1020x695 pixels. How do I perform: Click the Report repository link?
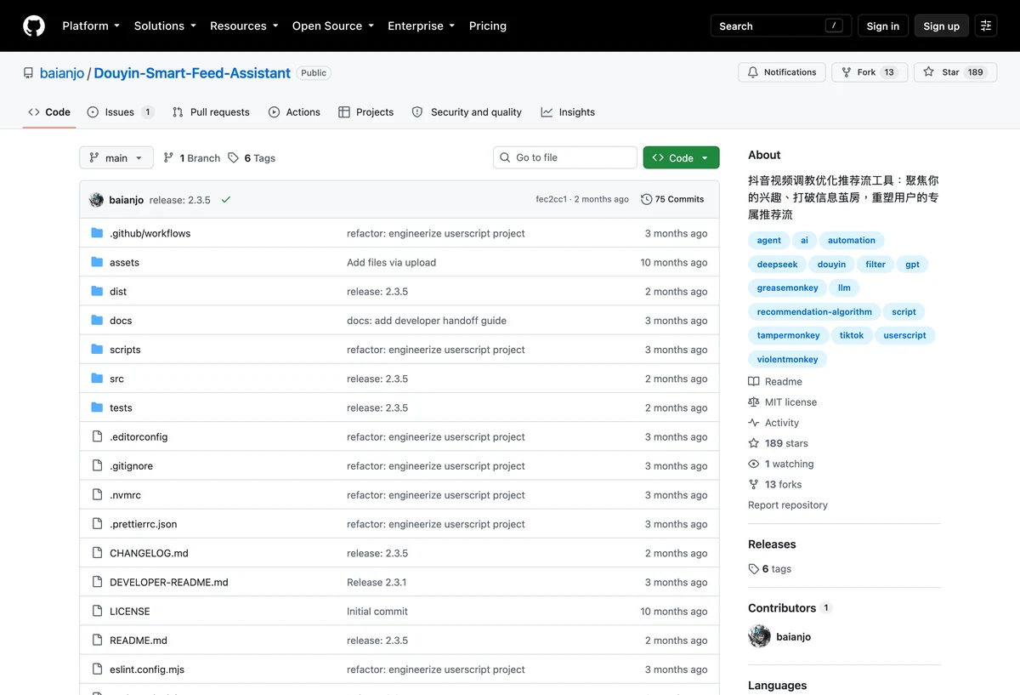[788, 505]
